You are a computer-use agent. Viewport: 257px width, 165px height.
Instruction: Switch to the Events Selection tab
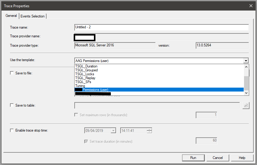(x=32, y=16)
